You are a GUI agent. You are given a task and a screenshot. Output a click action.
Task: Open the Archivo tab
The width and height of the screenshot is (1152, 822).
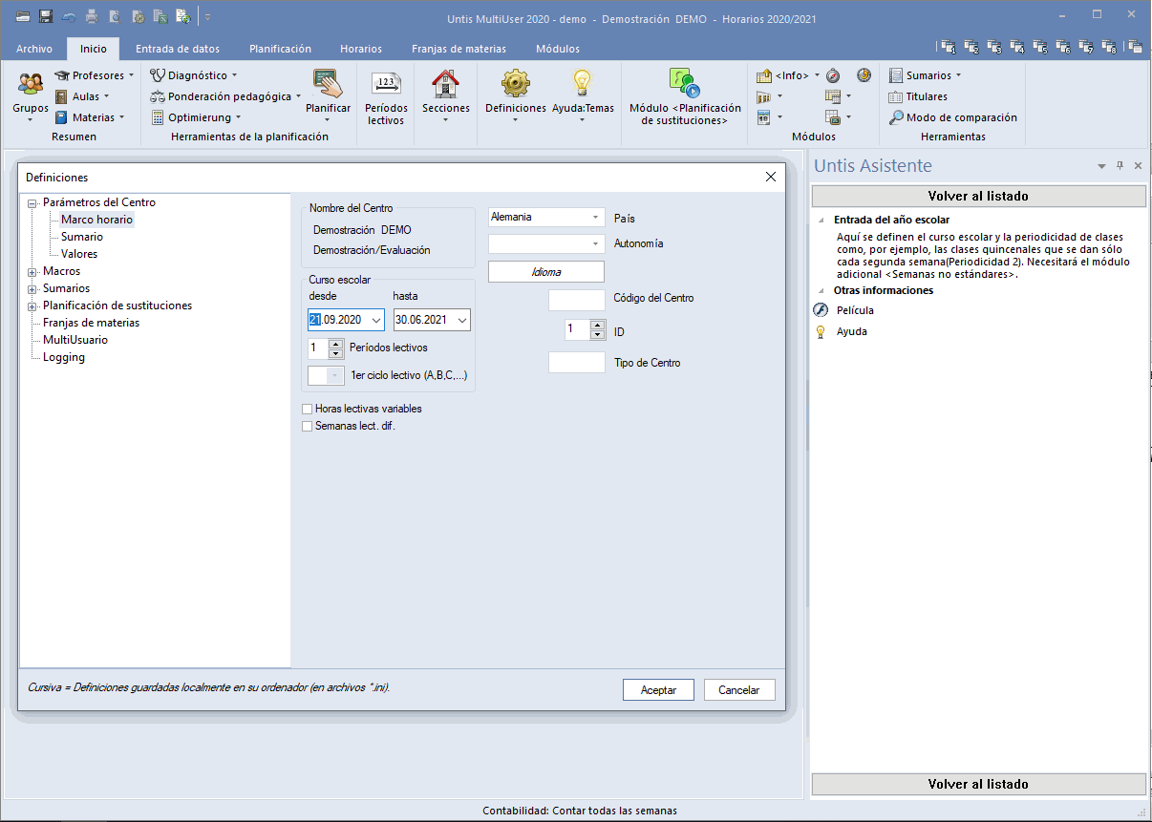click(x=34, y=49)
